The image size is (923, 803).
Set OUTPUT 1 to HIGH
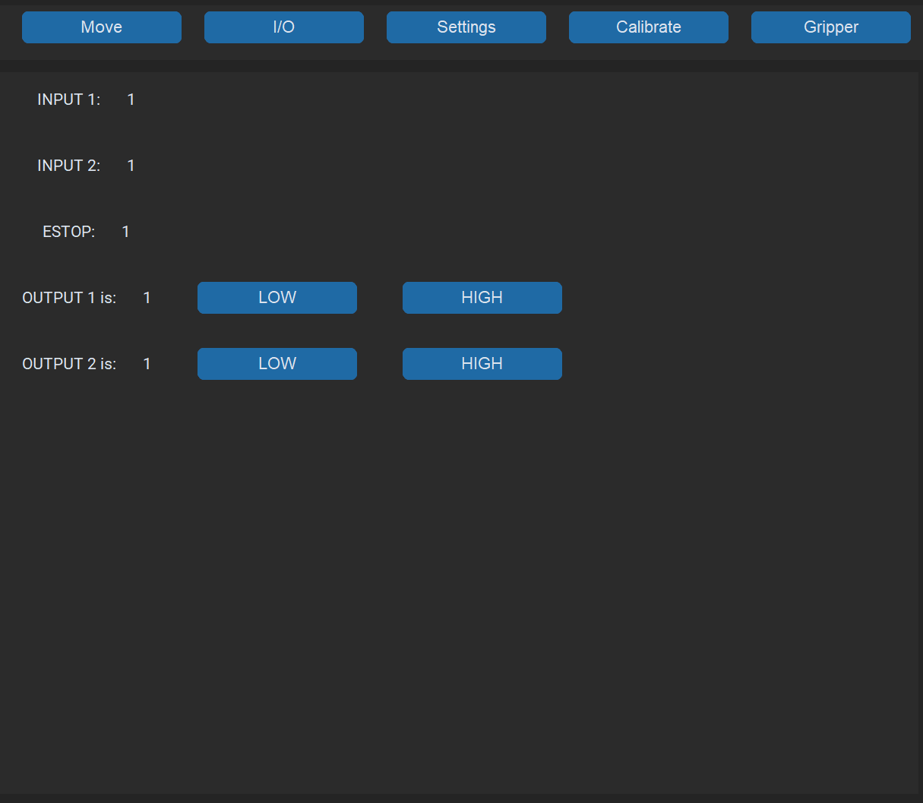[482, 298]
